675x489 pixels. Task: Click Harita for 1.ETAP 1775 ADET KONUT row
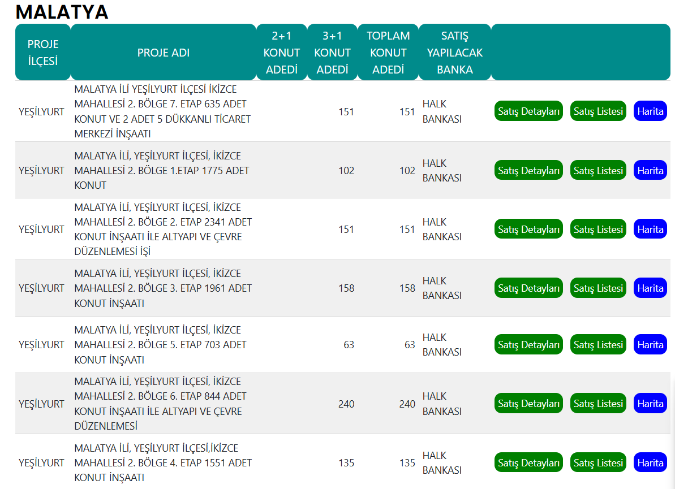pos(650,170)
